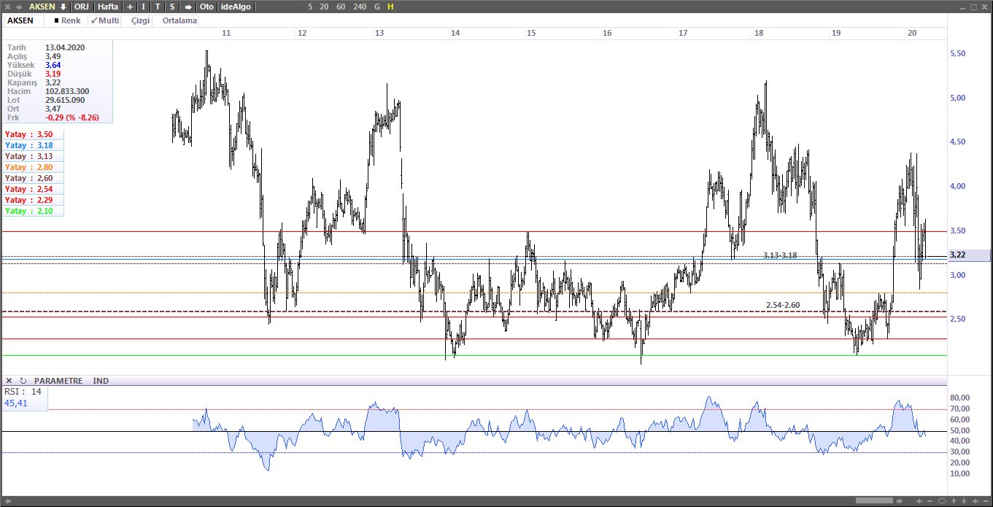The image size is (993, 507).
Task: Click the right arrow icon before Oto
Action: pos(188,7)
